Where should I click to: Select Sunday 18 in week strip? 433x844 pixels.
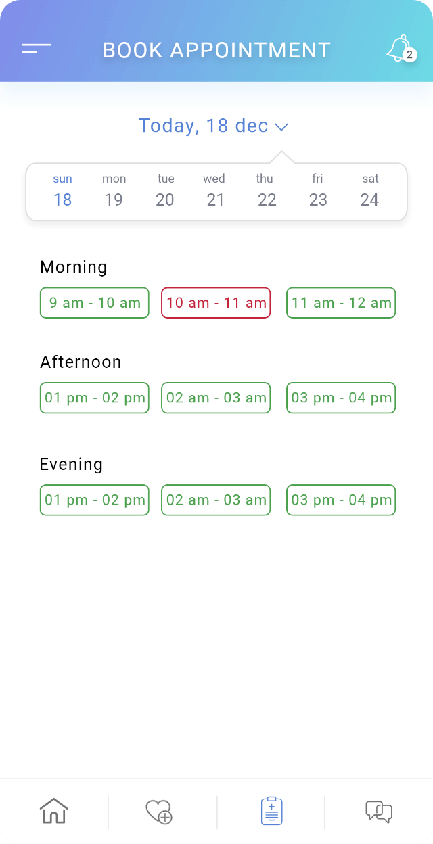point(62,191)
